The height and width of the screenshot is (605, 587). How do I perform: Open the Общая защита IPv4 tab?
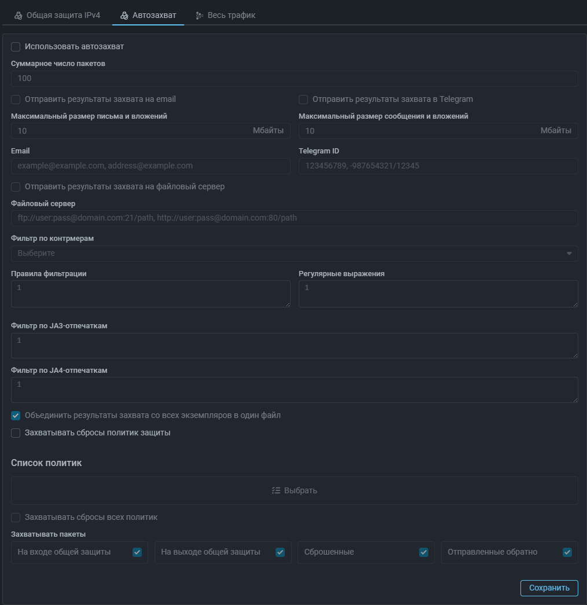point(63,15)
